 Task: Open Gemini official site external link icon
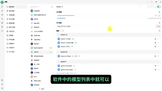point(62,7)
